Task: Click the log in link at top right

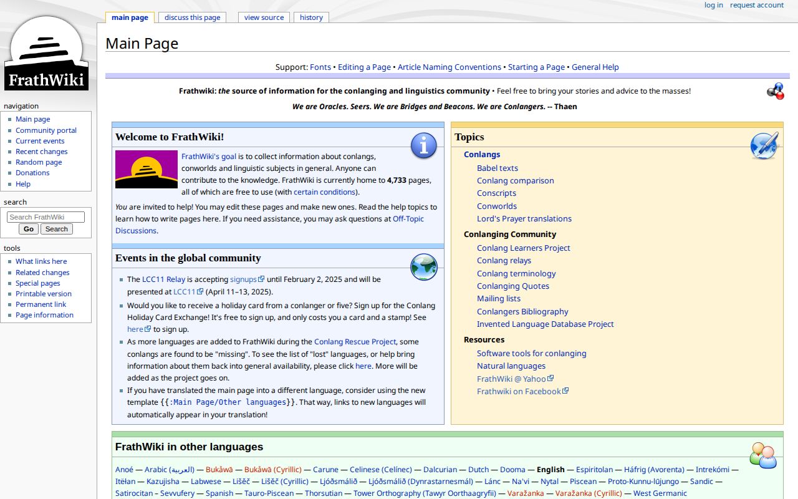Action: click(713, 5)
